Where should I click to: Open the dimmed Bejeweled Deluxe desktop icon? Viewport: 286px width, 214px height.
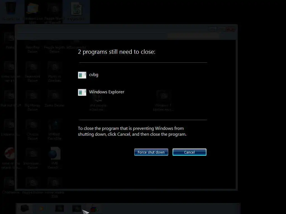point(32,72)
